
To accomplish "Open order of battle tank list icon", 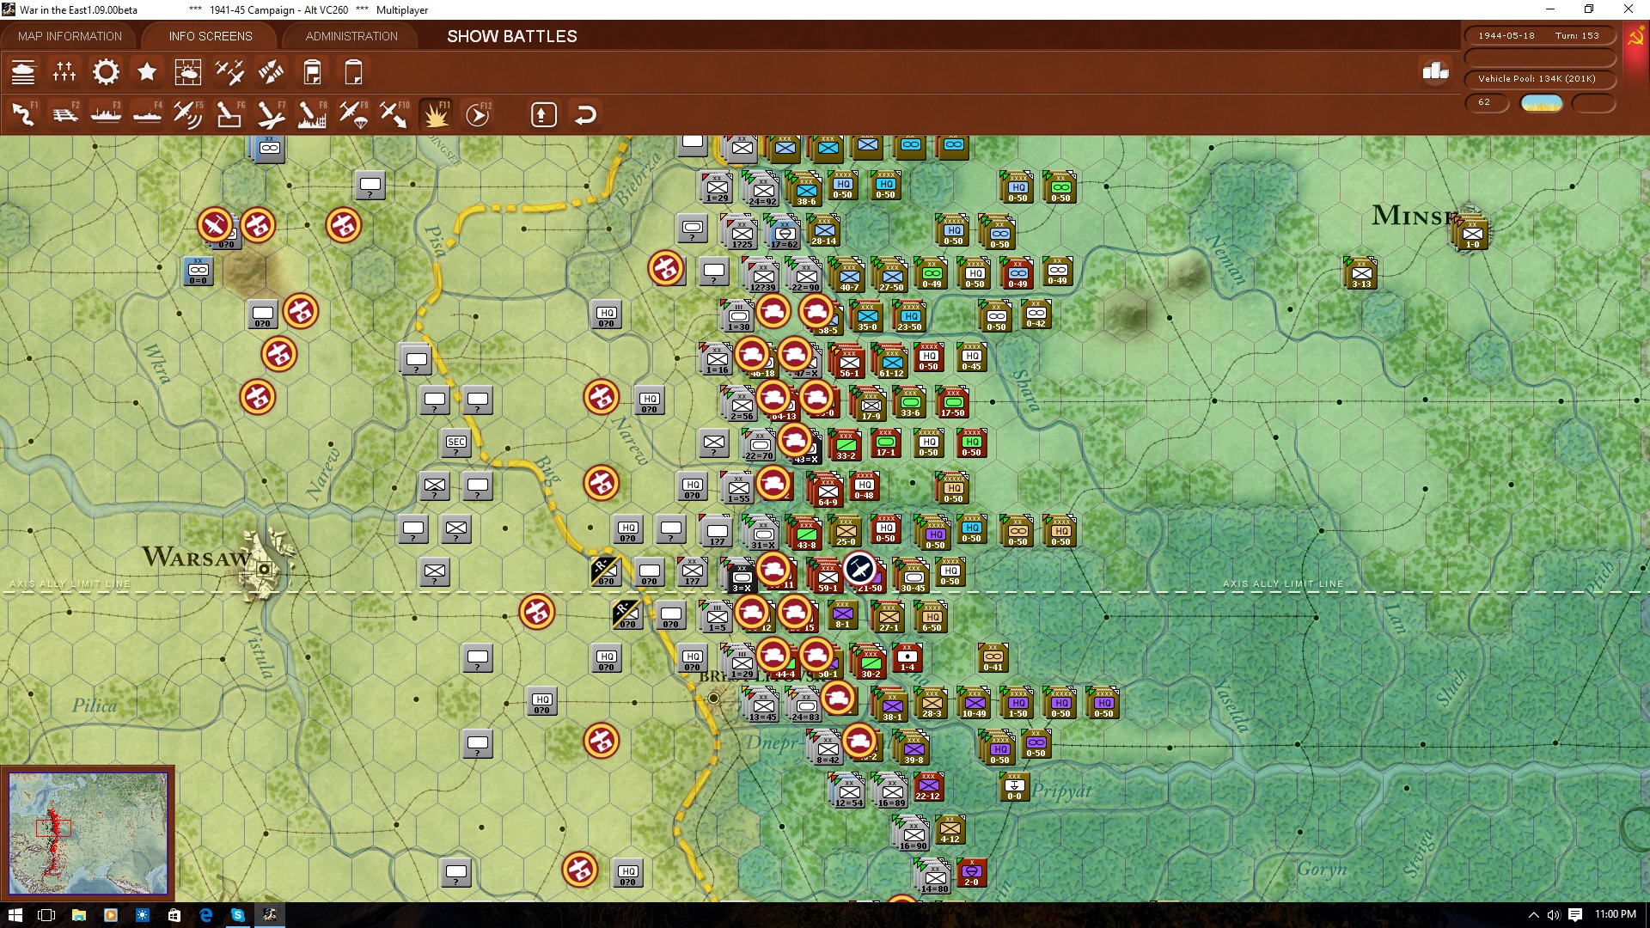I will (x=23, y=72).
